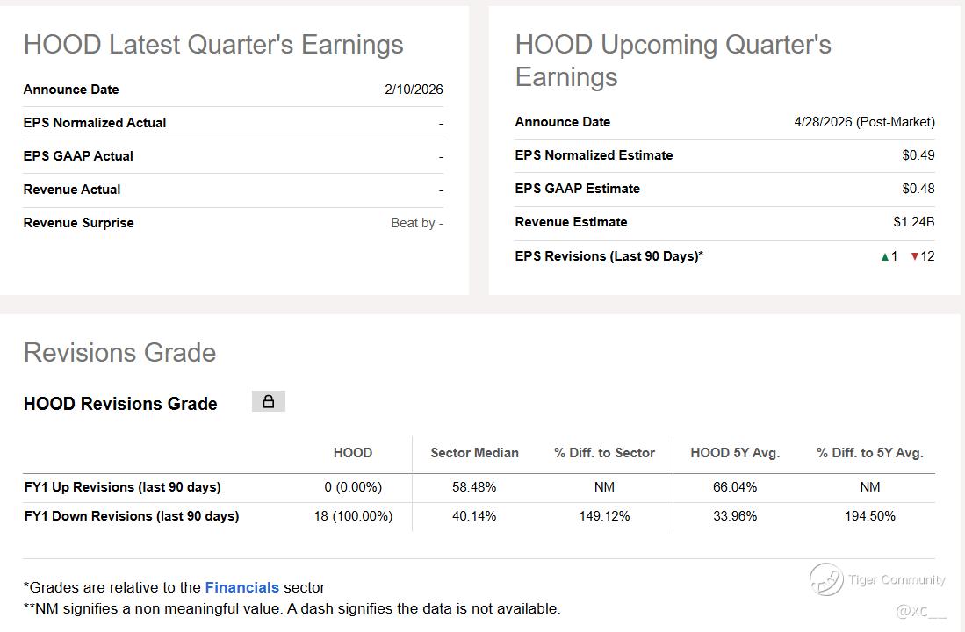965x632 pixels.
Task: Select the HOOD column header in the table
Action: (x=353, y=453)
